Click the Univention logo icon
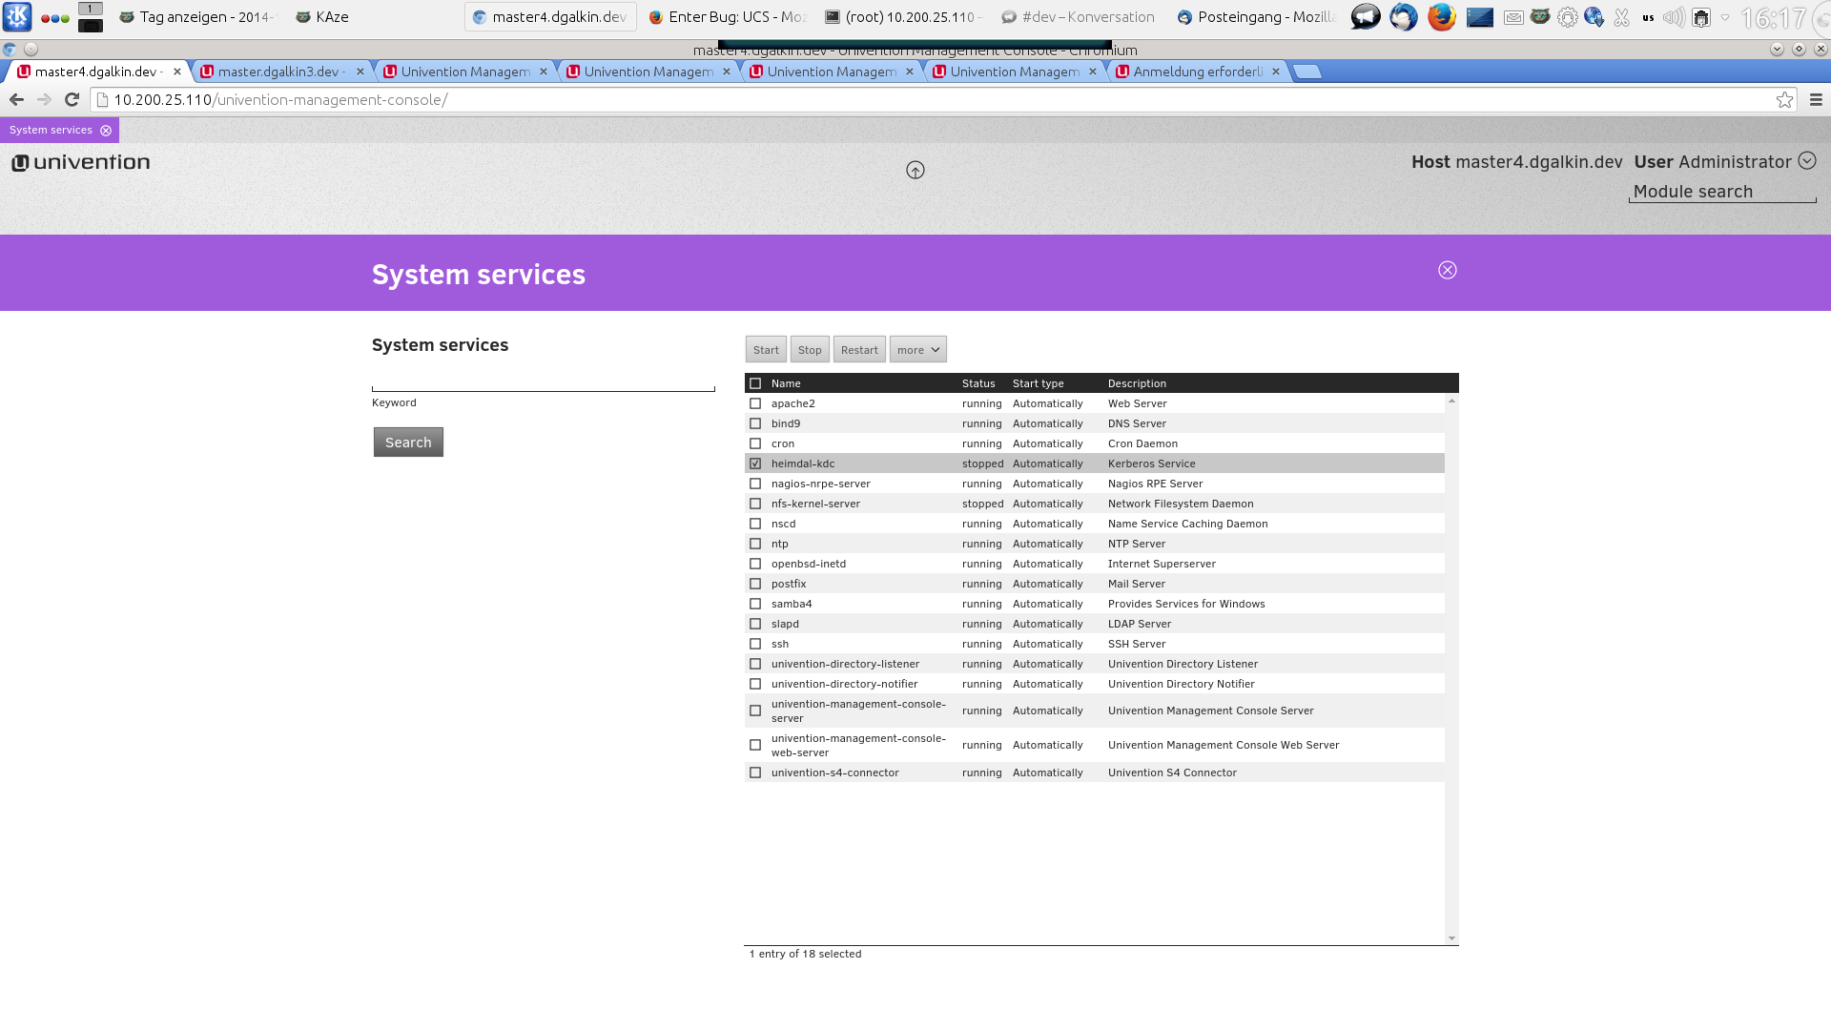 [20, 163]
